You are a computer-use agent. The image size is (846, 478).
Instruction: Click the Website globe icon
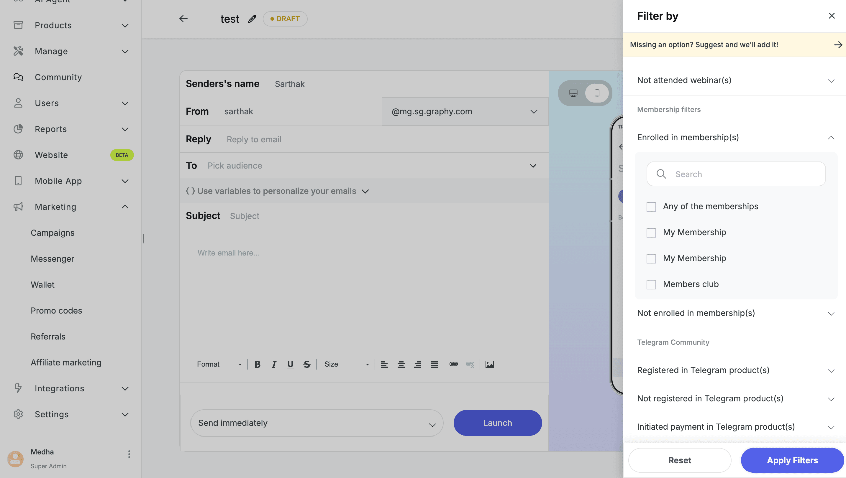pyautogui.click(x=18, y=155)
